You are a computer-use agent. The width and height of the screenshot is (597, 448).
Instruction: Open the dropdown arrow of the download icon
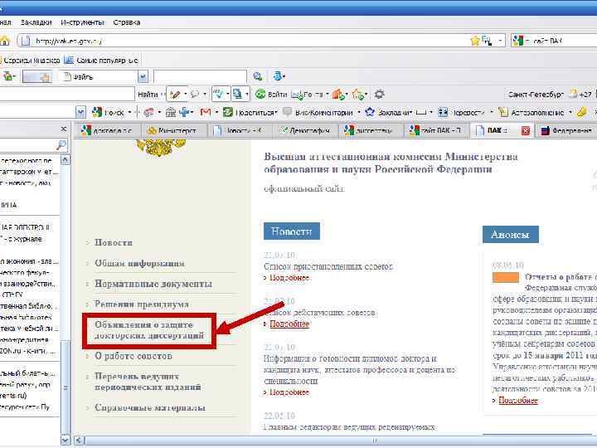click(284, 76)
